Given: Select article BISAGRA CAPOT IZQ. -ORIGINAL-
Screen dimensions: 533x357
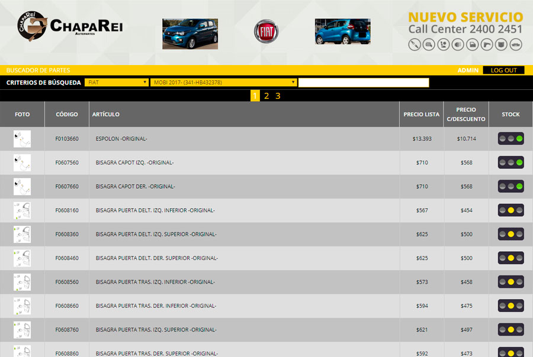Looking at the screenshot, I should coord(134,163).
